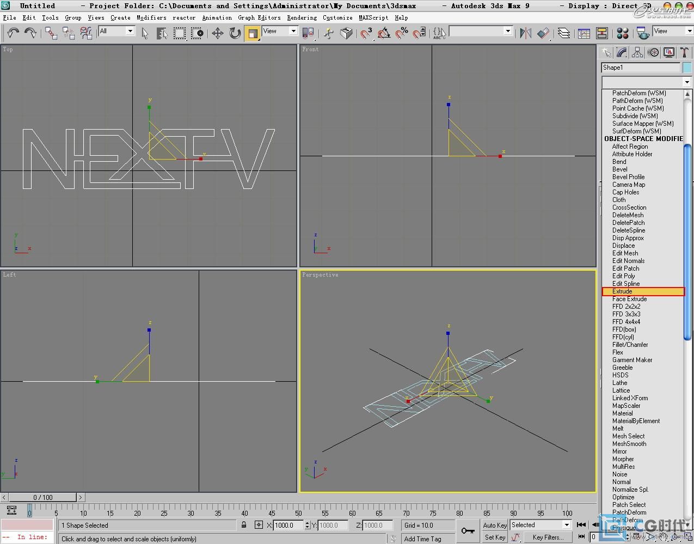Click the Unlink Selection icon
This screenshot has height=544, width=694.
69,33
